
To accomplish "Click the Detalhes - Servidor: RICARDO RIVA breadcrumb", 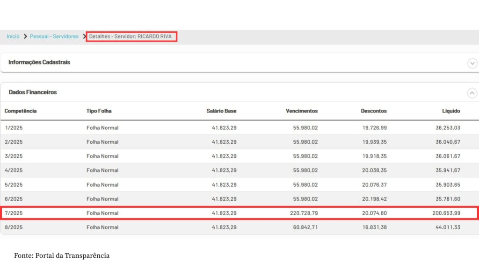I will click(x=131, y=36).
